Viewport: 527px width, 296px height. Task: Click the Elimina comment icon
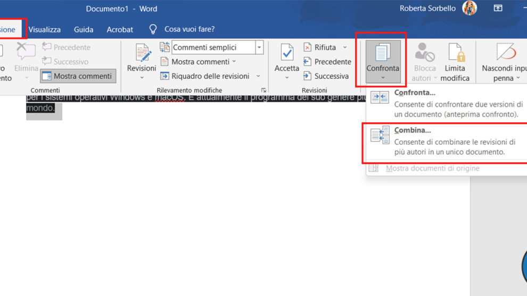(26, 52)
